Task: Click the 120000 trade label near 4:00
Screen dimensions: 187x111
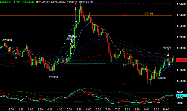Action: [x=53, y=77]
